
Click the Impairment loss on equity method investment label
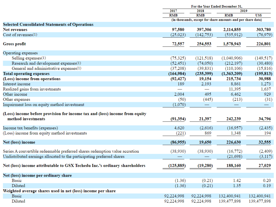[43, 105]
